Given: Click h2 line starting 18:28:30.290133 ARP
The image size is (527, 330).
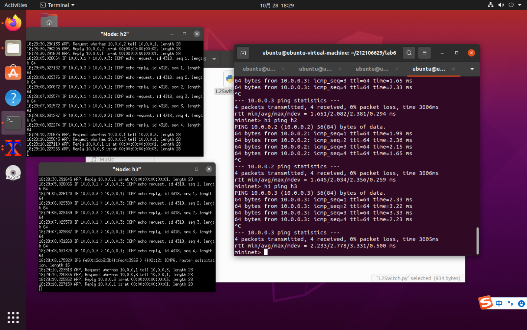Looking at the screenshot, I should coord(104,44).
